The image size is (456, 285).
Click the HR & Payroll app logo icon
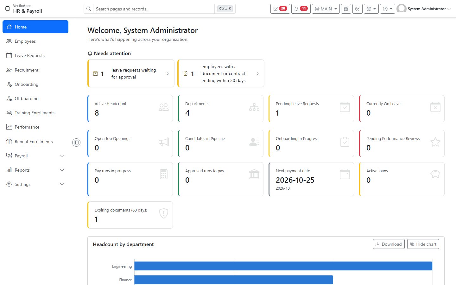click(x=8, y=9)
